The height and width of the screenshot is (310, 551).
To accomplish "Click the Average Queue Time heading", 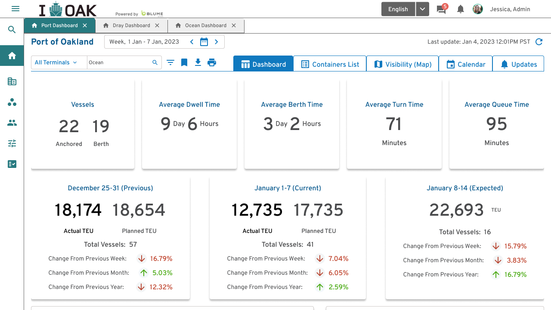I will click(x=497, y=104).
